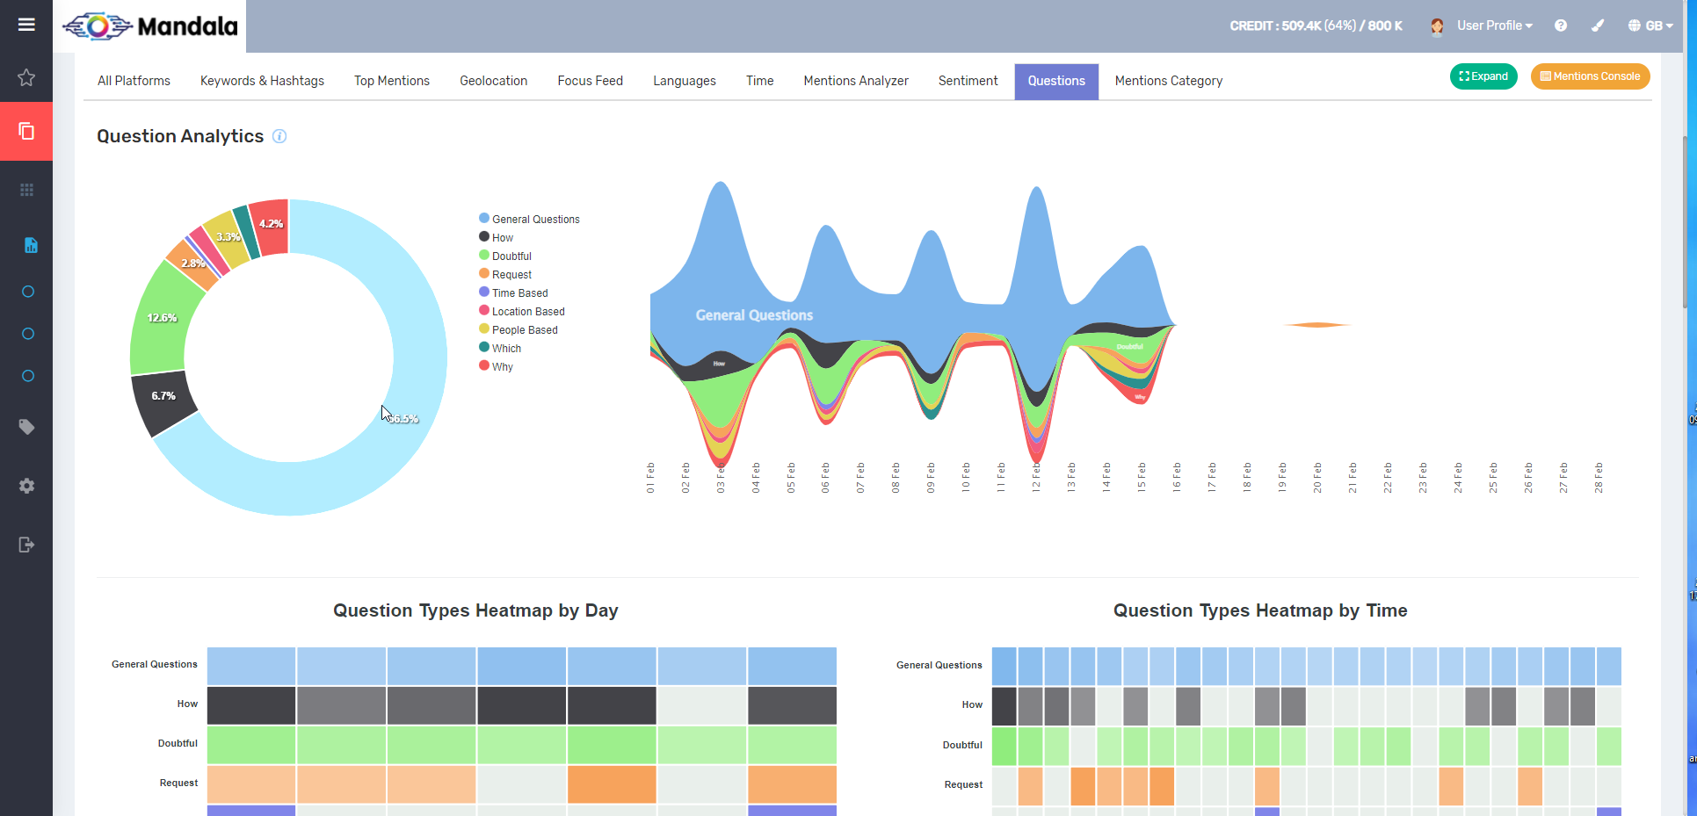Expand the GB language selector
Image resolution: width=1697 pixels, height=816 pixels.
(x=1650, y=25)
